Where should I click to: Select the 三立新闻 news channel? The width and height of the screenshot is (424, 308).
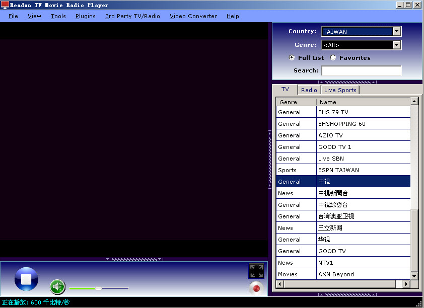(x=343, y=228)
